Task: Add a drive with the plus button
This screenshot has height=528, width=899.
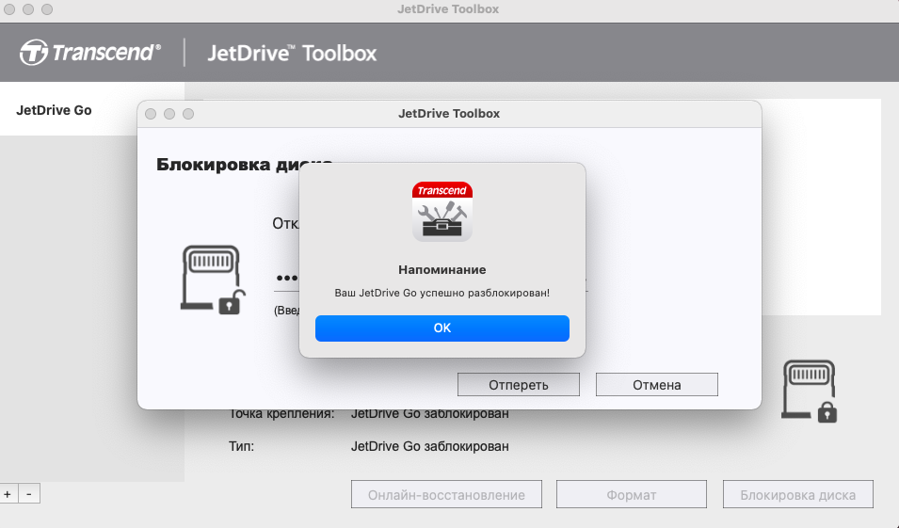Action: click(8, 493)
